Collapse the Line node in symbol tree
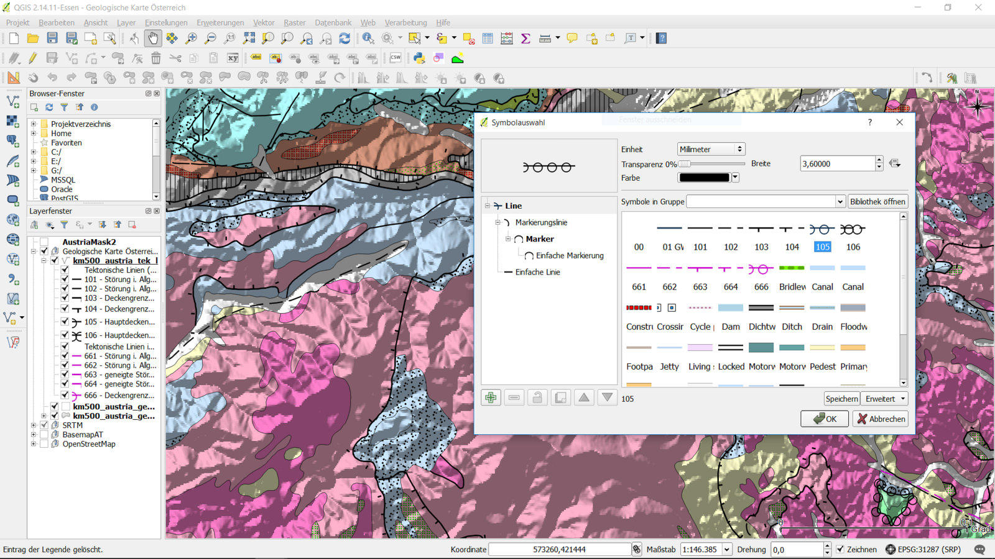 (x=487, y=206)
